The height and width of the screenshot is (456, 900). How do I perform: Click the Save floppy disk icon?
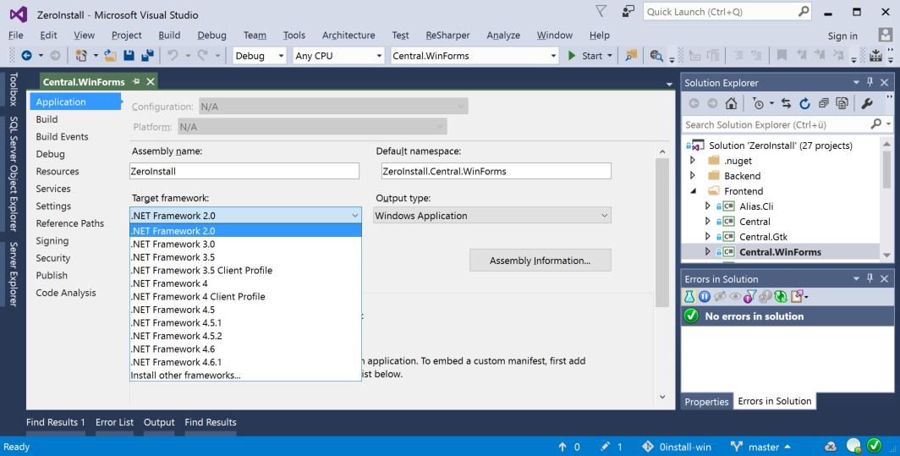click(x=129, y=56)
